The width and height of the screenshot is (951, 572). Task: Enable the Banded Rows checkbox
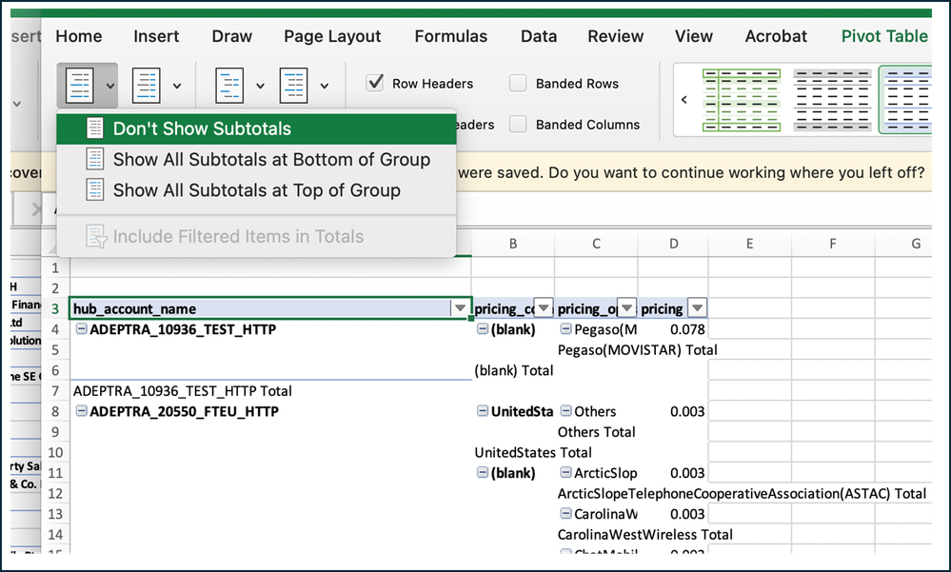coord(517,83)
